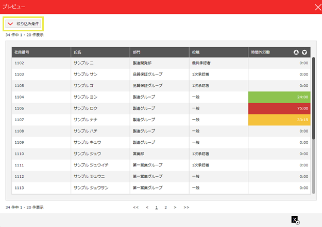Select employee number 1103 cell
Screen dimensions: 322x227
coord(41,74)
